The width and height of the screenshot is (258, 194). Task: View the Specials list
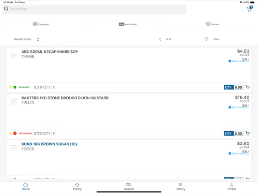point(213,24)
